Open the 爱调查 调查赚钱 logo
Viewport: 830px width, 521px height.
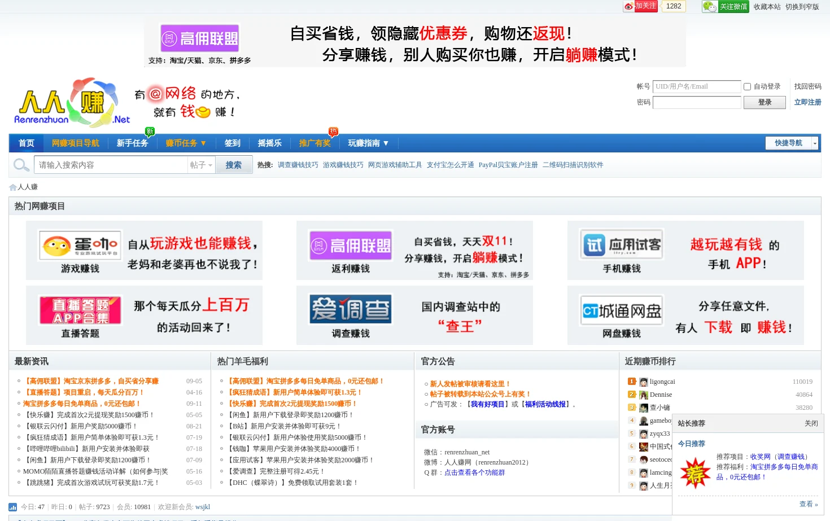click(x=351, y=309)
